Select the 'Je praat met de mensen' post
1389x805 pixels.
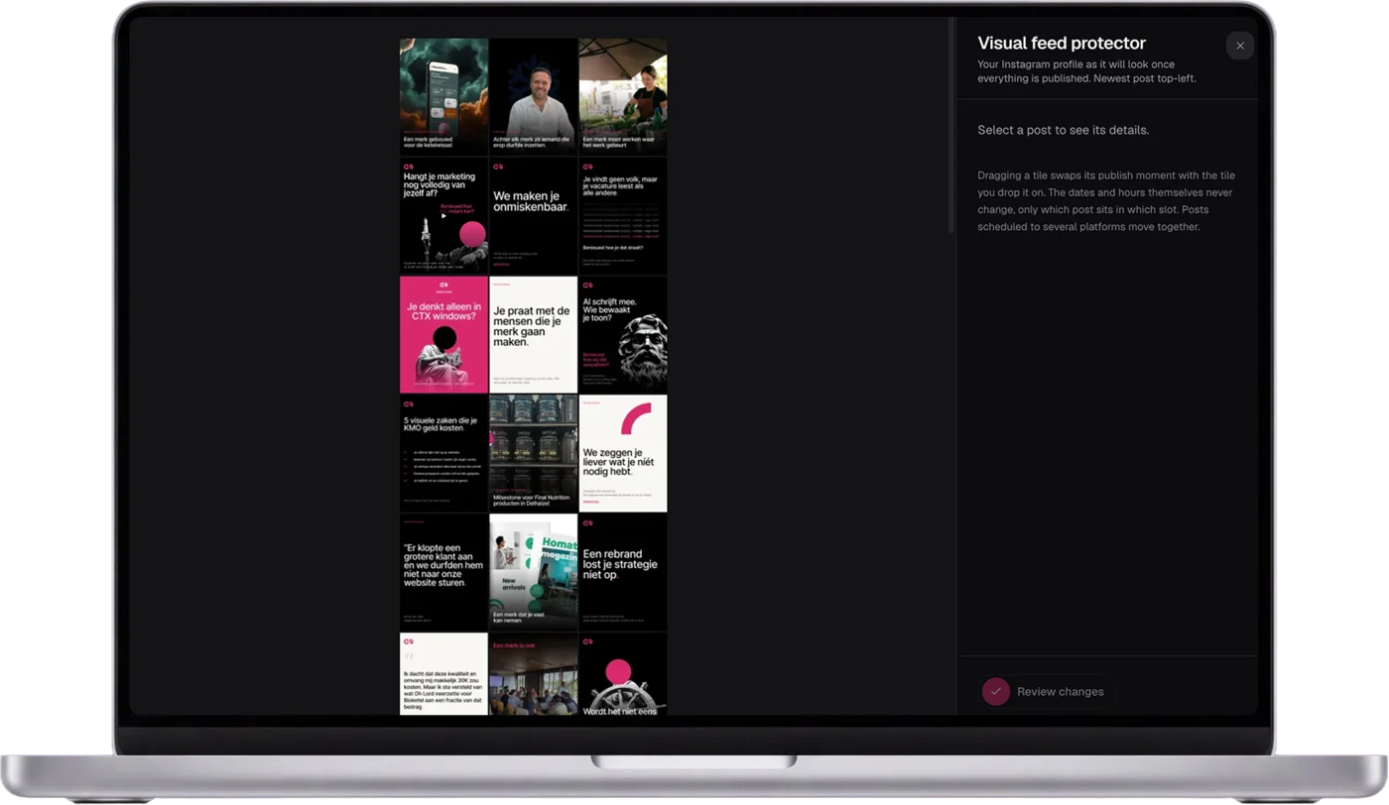click(x=533, y=334)
